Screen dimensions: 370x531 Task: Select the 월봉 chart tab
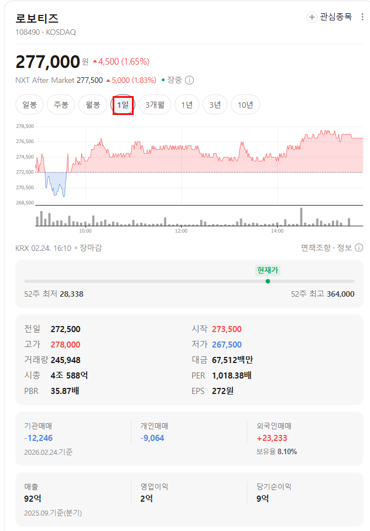tap(93, 105)
